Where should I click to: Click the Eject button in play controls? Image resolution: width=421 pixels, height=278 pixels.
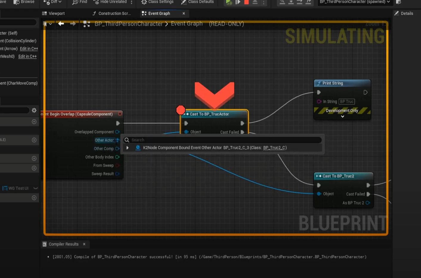click(x=255, y=2)
